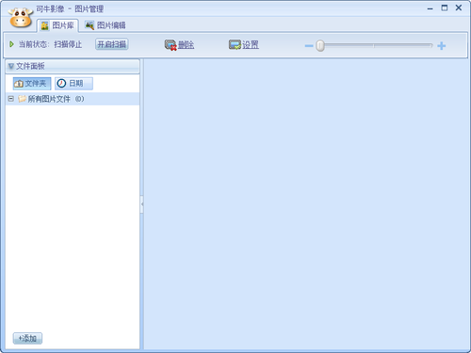Click the settings monitor icon

pos(235,45)
